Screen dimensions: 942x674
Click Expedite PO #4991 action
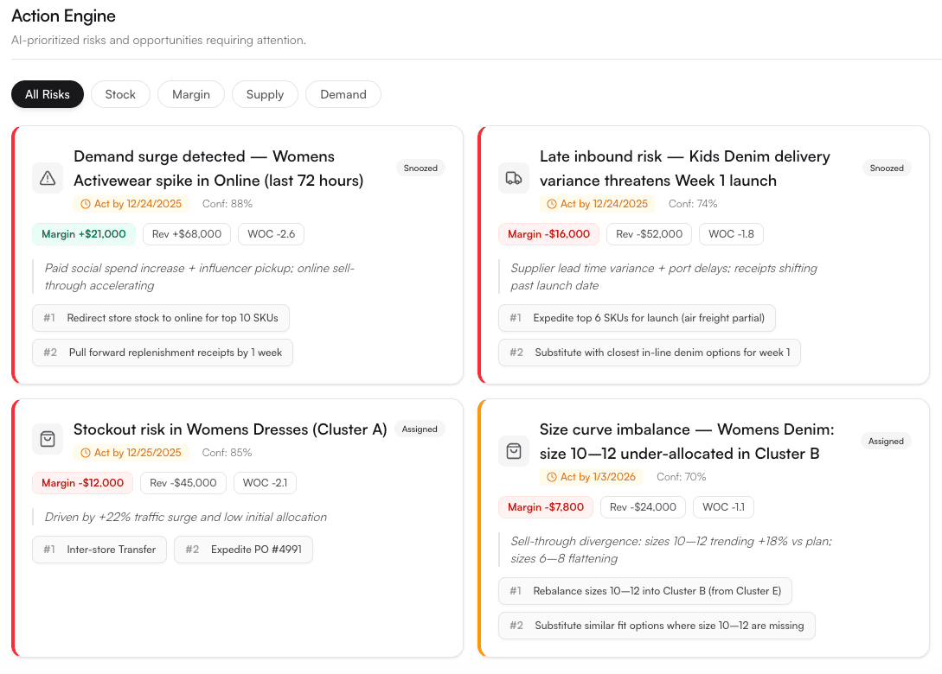click(x=243, y=549)
